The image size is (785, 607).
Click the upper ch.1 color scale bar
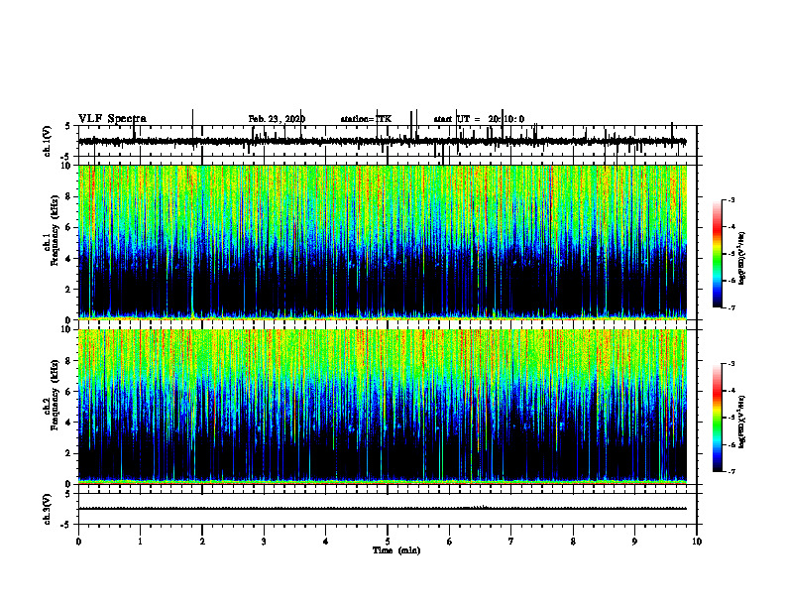click(x=718, y=254)
